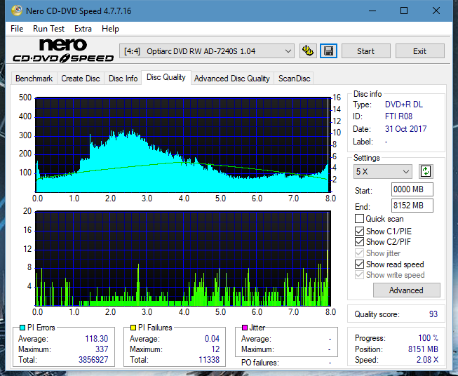
Task: Click PI Errors maximum 337
Action: pyautogui.click(x=102, y=349)
